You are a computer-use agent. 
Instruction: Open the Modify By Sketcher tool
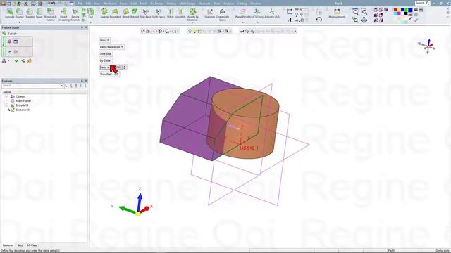192,15
